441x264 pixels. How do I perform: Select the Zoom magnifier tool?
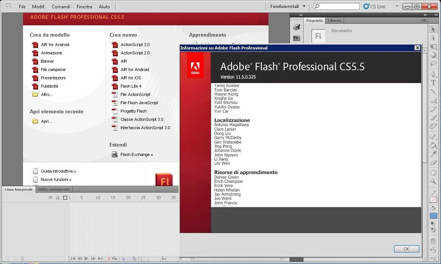click(x=433, y=182)
